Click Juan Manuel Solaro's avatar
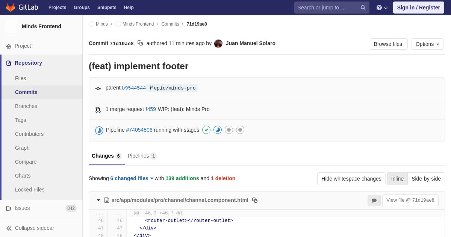Screen dimensions: 451x237 pyautogui.click(x=218, y=44)
